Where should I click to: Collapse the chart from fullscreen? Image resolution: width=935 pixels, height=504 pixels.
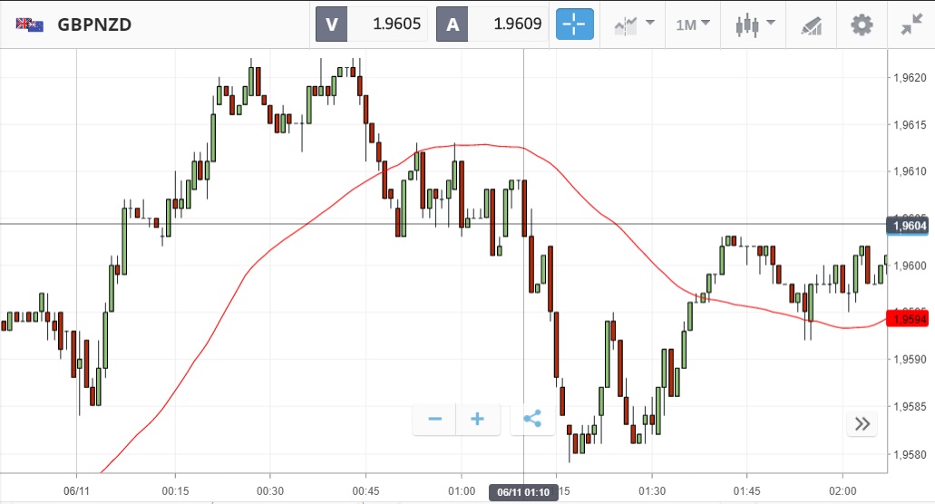pyautogui.click(x=911, y=24)
